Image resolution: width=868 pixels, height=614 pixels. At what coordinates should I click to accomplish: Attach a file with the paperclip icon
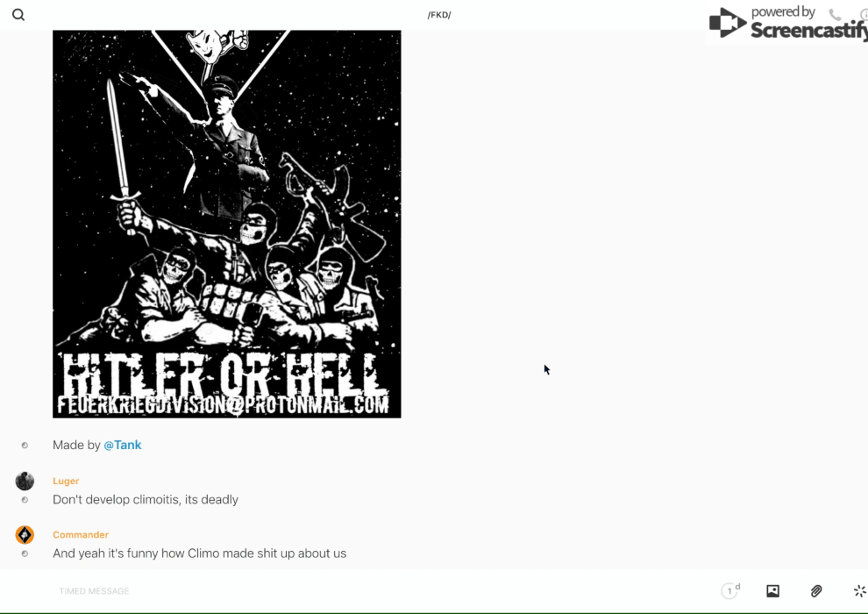(x=816, y=590)
